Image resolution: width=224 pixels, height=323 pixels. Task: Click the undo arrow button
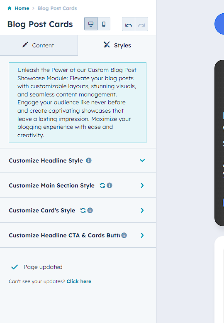click(x=129, y=24)
